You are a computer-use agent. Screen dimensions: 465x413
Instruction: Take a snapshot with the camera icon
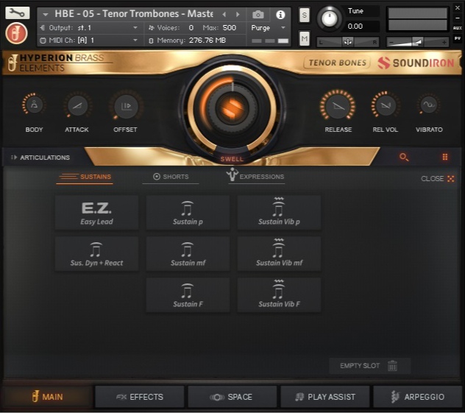(x=258, y=14)
